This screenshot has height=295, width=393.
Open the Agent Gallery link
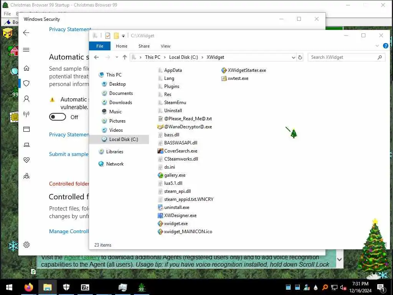(82, 257)
